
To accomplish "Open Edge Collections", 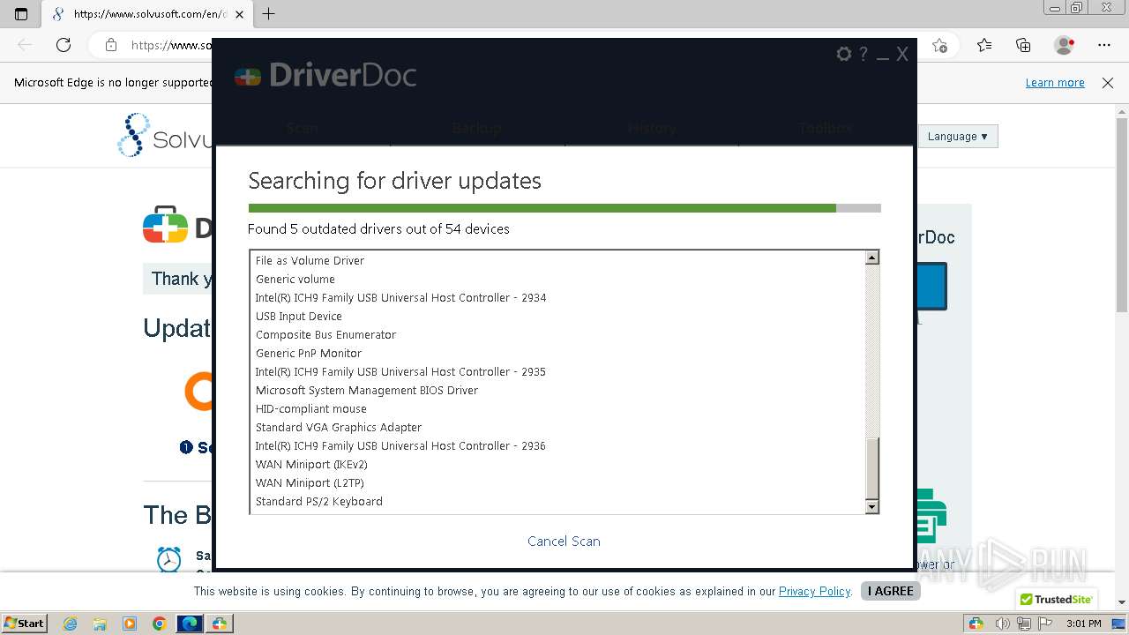I will tap(1023, 45).
